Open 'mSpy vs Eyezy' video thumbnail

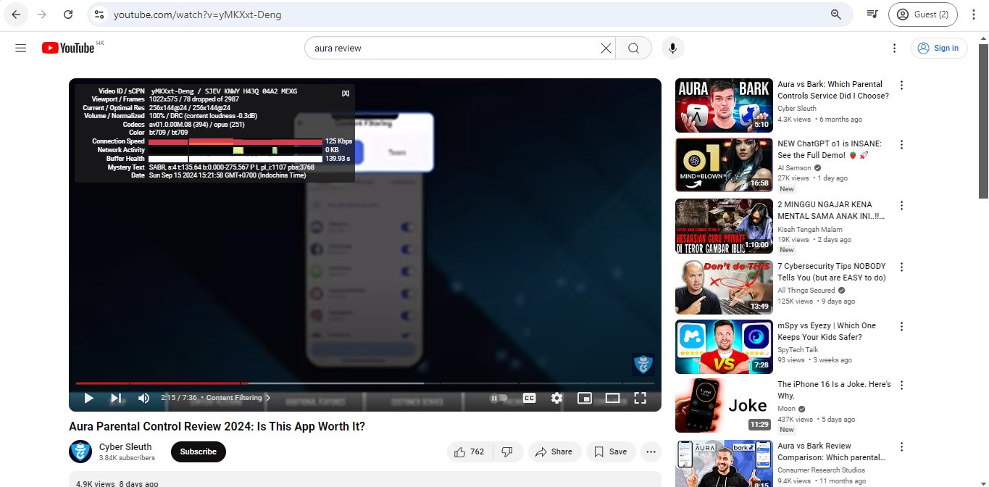pos(724,346)
